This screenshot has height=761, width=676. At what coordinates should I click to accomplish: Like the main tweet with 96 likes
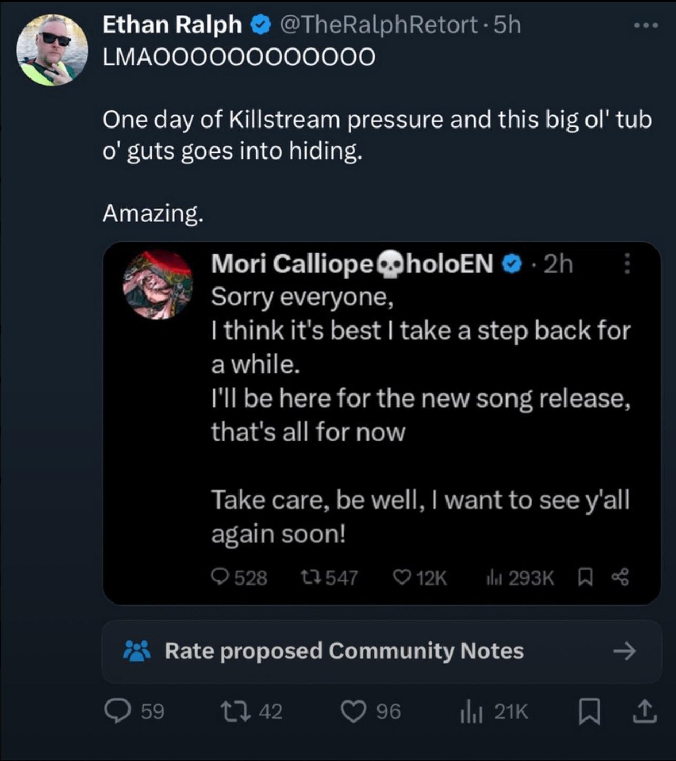click(x=354, y=711)
